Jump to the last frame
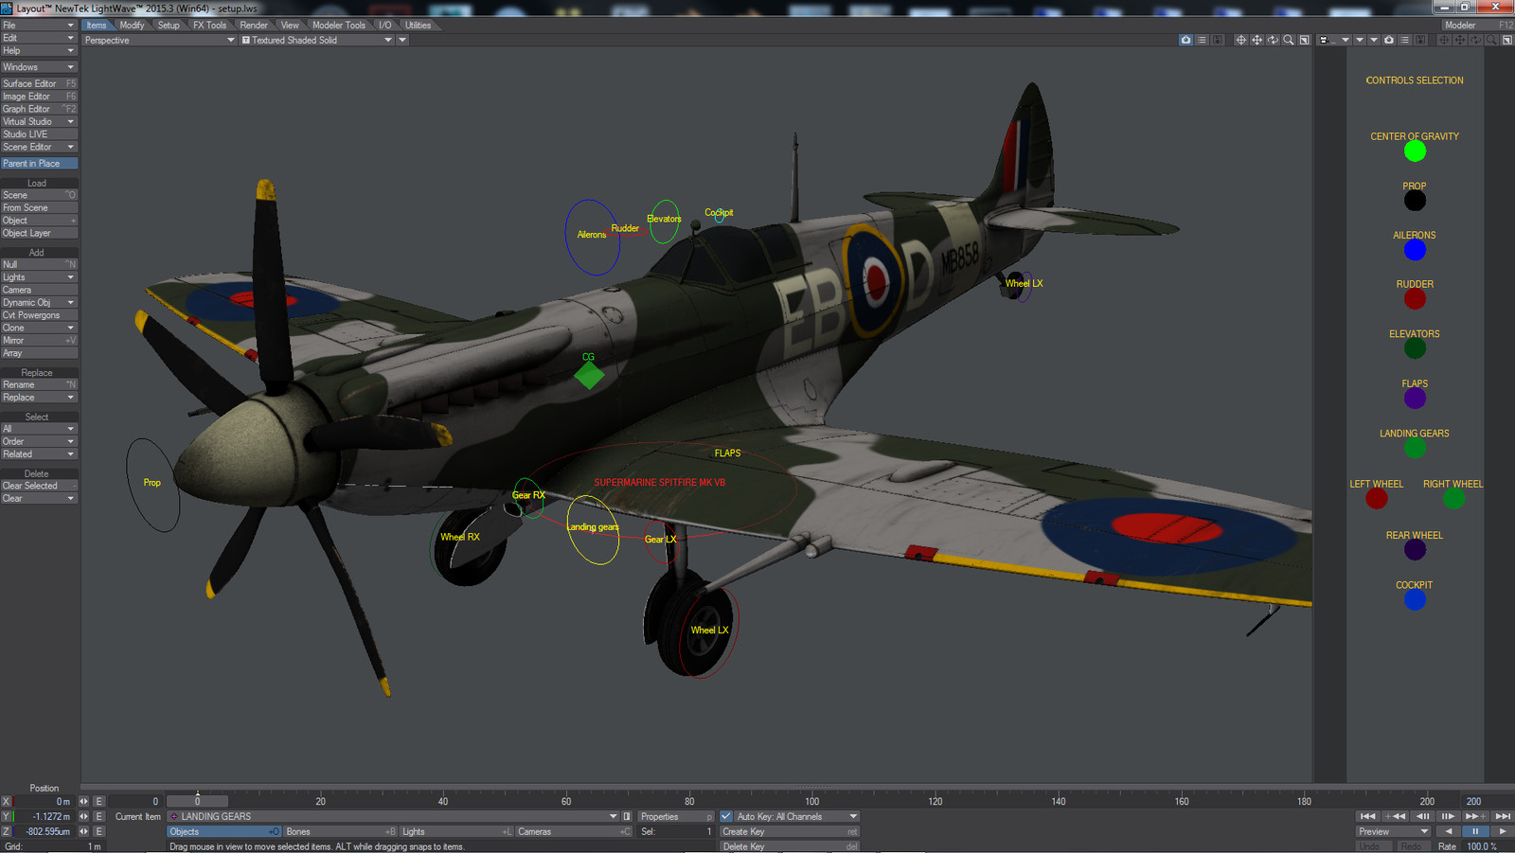This screenshot has width=1515, height=853. click(x=1503, y=816)
